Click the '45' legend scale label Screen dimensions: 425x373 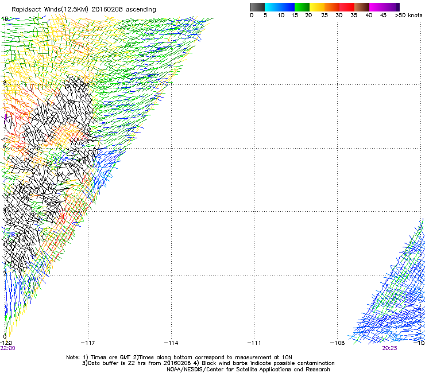(383, 15)
